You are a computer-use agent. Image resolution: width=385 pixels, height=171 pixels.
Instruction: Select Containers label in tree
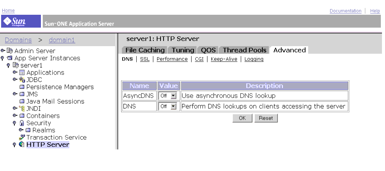[43, 116]
